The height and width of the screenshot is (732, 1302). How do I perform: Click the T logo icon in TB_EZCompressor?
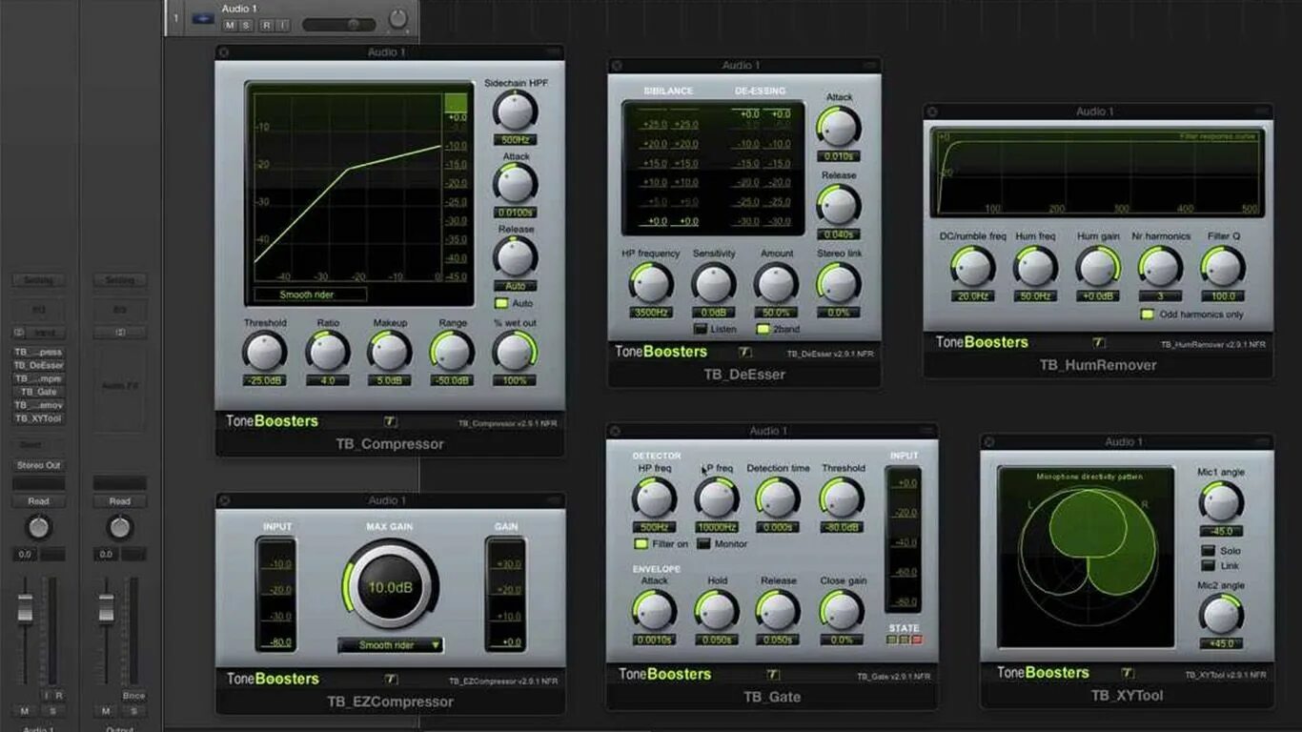(391, 680)
